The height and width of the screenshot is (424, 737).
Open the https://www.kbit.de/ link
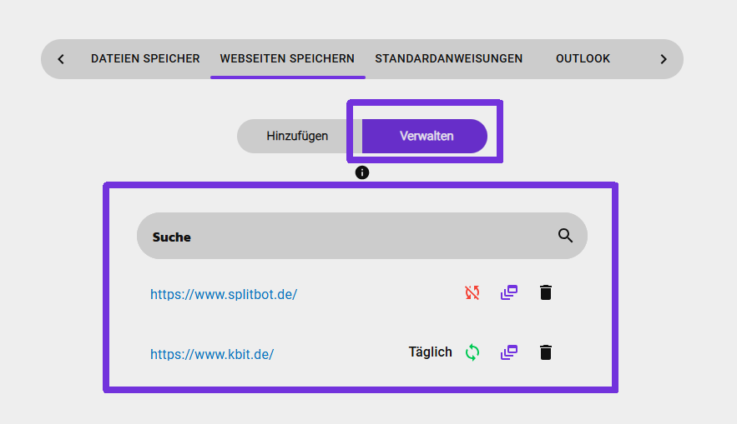pyautogui.click(x=212, y=354)
